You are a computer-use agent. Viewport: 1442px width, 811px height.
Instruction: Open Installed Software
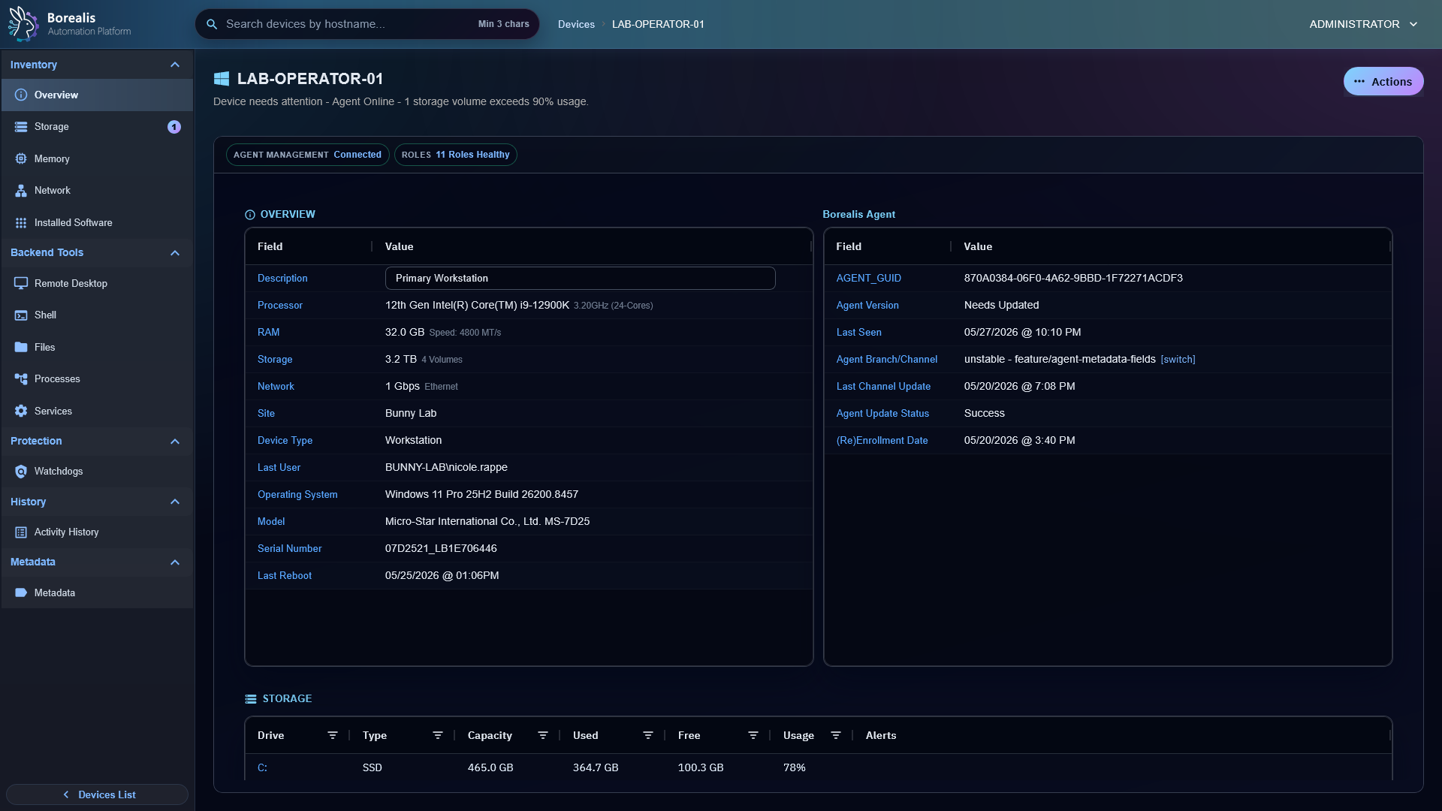(x=97, y=223)
